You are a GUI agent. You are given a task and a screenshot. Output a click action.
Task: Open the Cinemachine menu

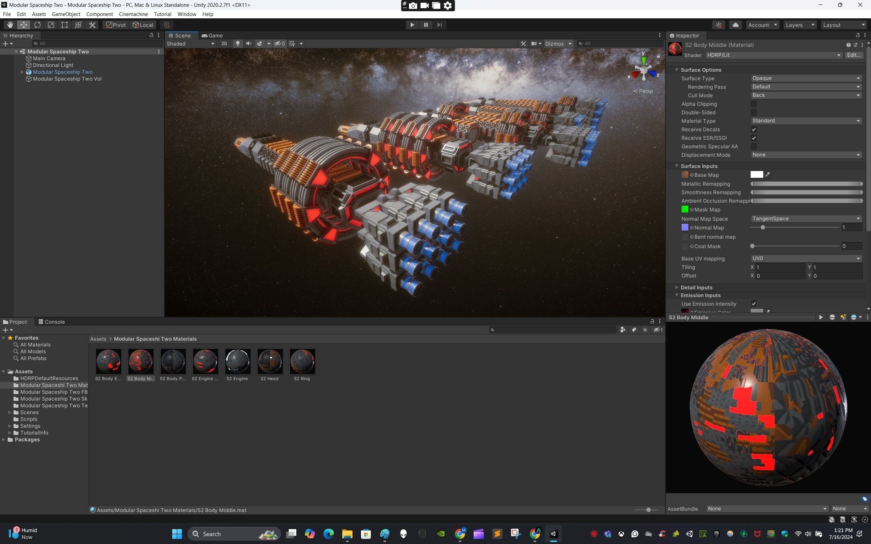[133, 14]
